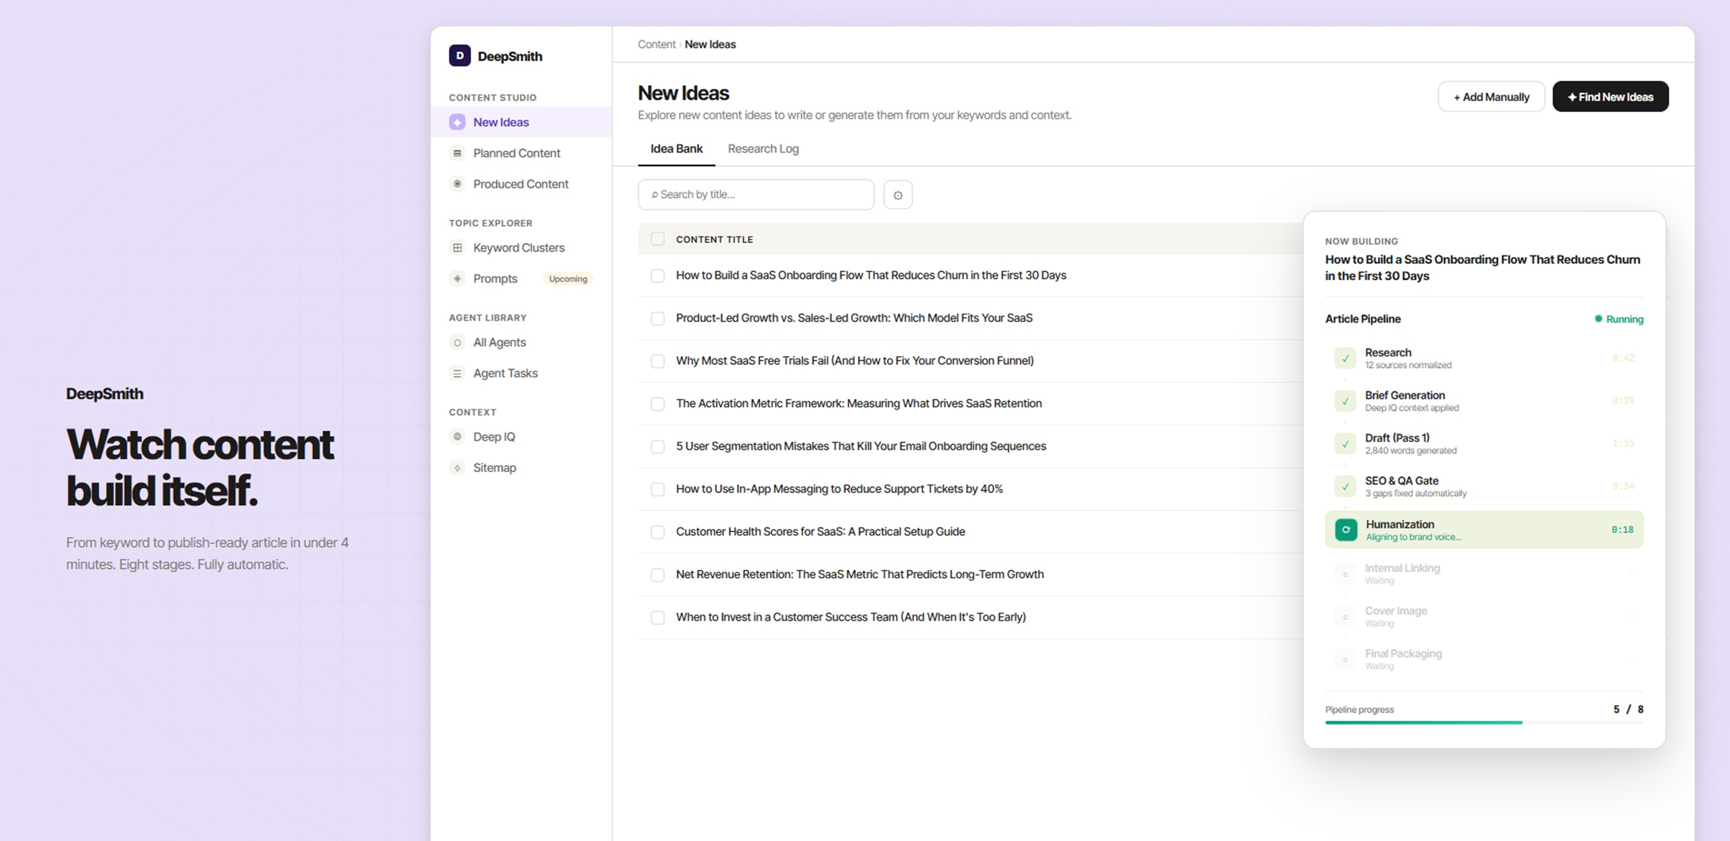This screenshot has height=841, width=1730.
Task: Click the Agent Tasks list icon
Action: tap(457, 374)
